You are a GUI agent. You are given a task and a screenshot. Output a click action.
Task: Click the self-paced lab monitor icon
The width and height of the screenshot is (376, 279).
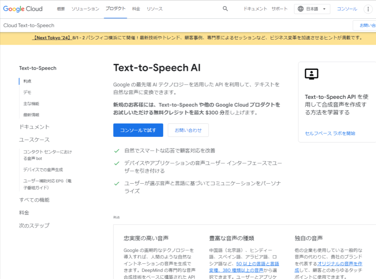(x=311, y=73)
